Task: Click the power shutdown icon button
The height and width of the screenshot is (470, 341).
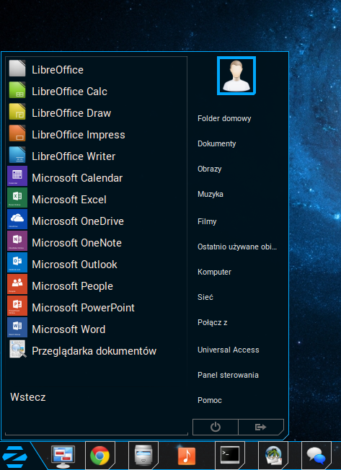Action: tap(215, 427)
